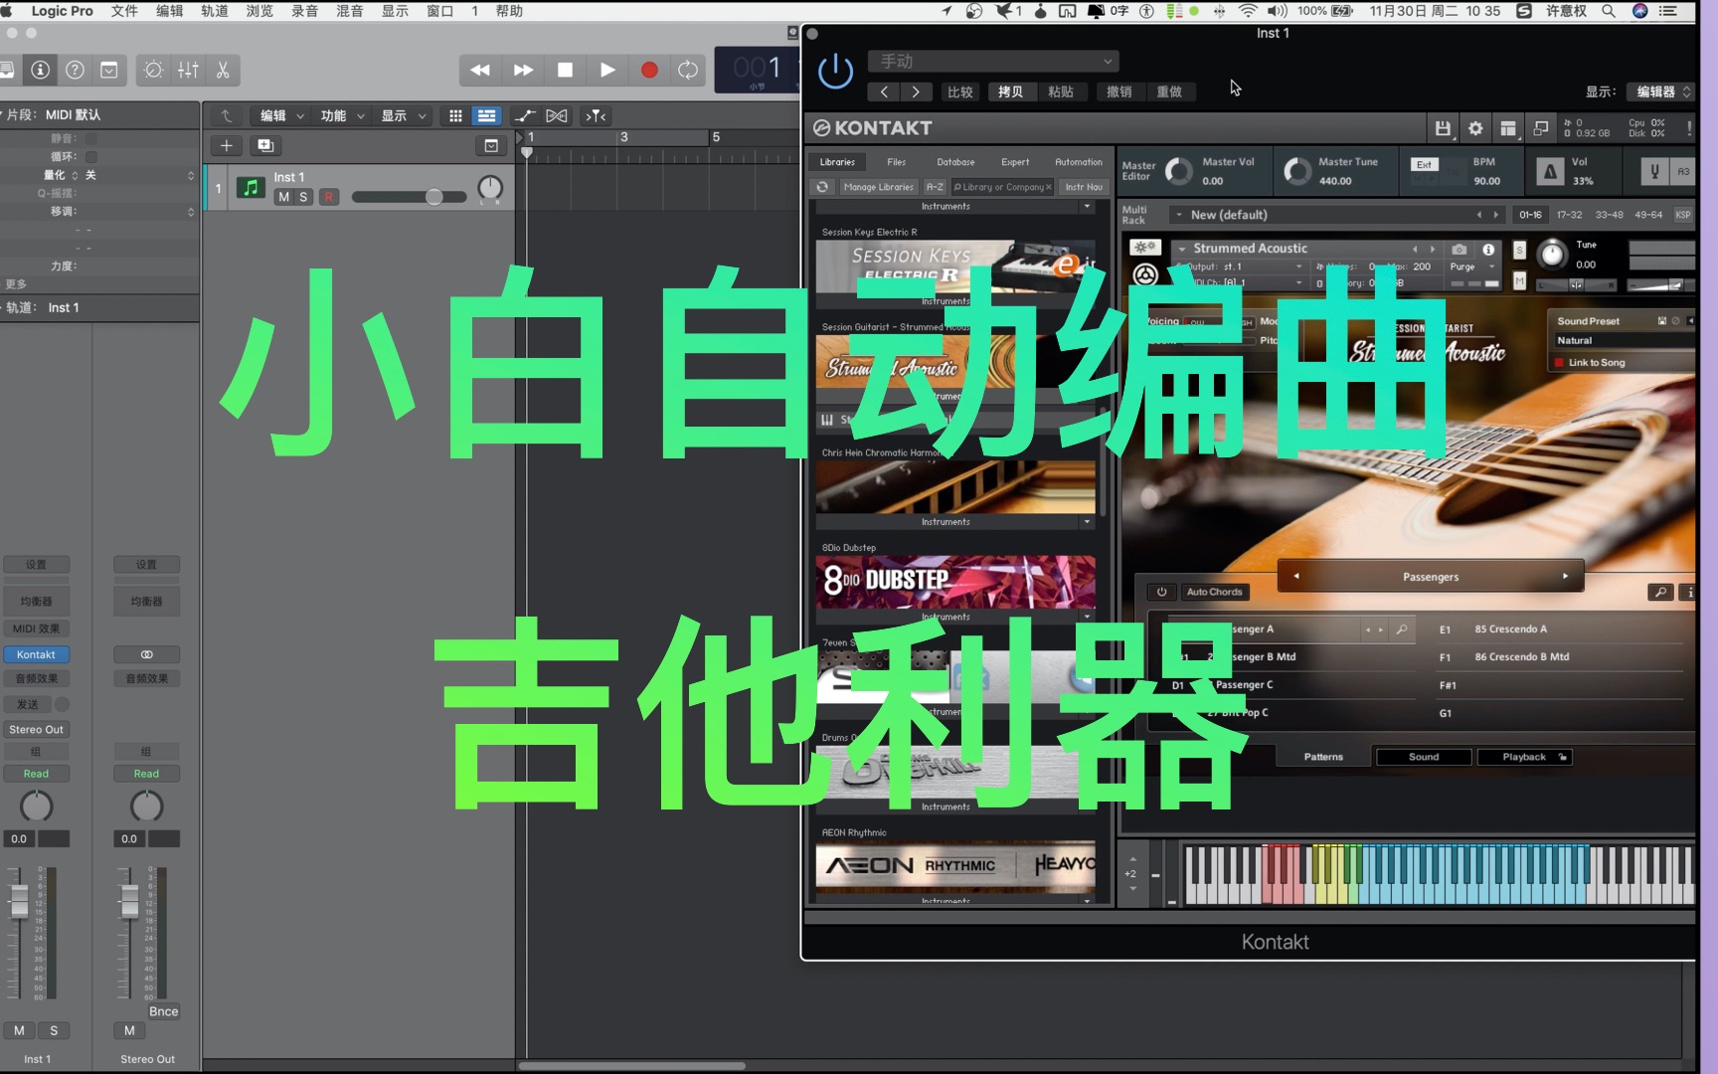The width and height of the screenshot is (1718, 1074).
Task: Toggle the Flex bowtie icon
Action: click(557, 115)
